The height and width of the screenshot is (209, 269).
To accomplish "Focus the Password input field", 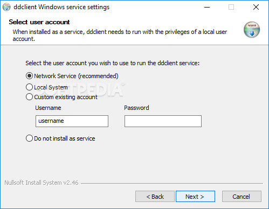I will (163, 121).
